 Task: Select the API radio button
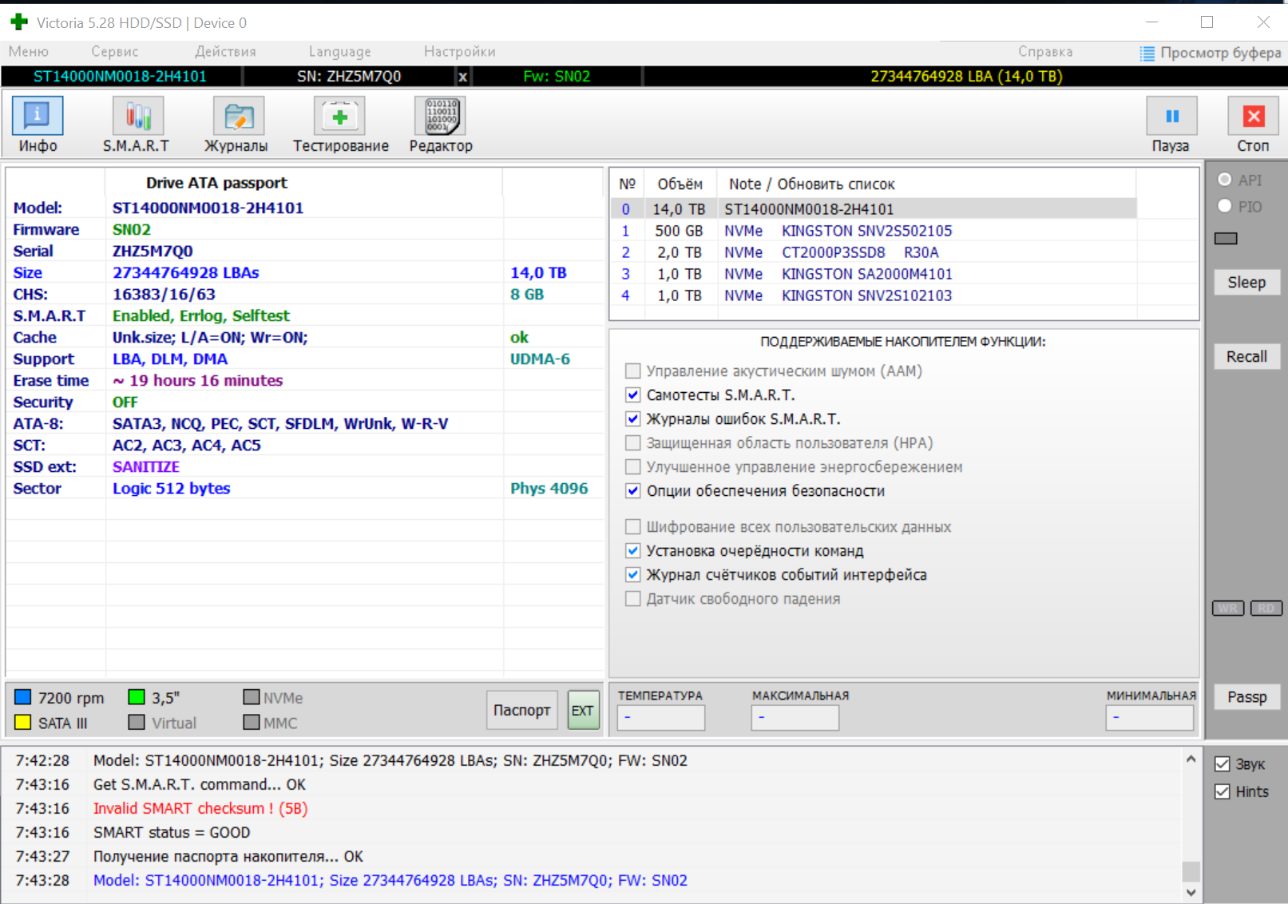tap(1225, 180)
